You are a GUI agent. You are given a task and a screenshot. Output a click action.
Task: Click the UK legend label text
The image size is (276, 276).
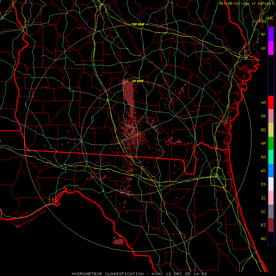(x=263, y=48)
